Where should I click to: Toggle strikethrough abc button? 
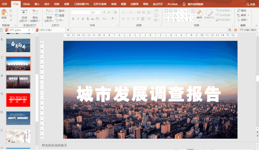pos(92,19)
